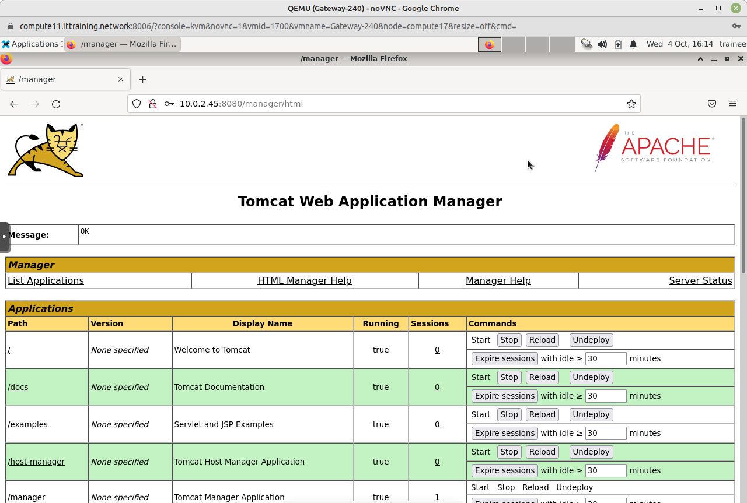This screenshot has height=503, width=747.
Task: Open the network connection tray icon
Action: click(587, 44)
